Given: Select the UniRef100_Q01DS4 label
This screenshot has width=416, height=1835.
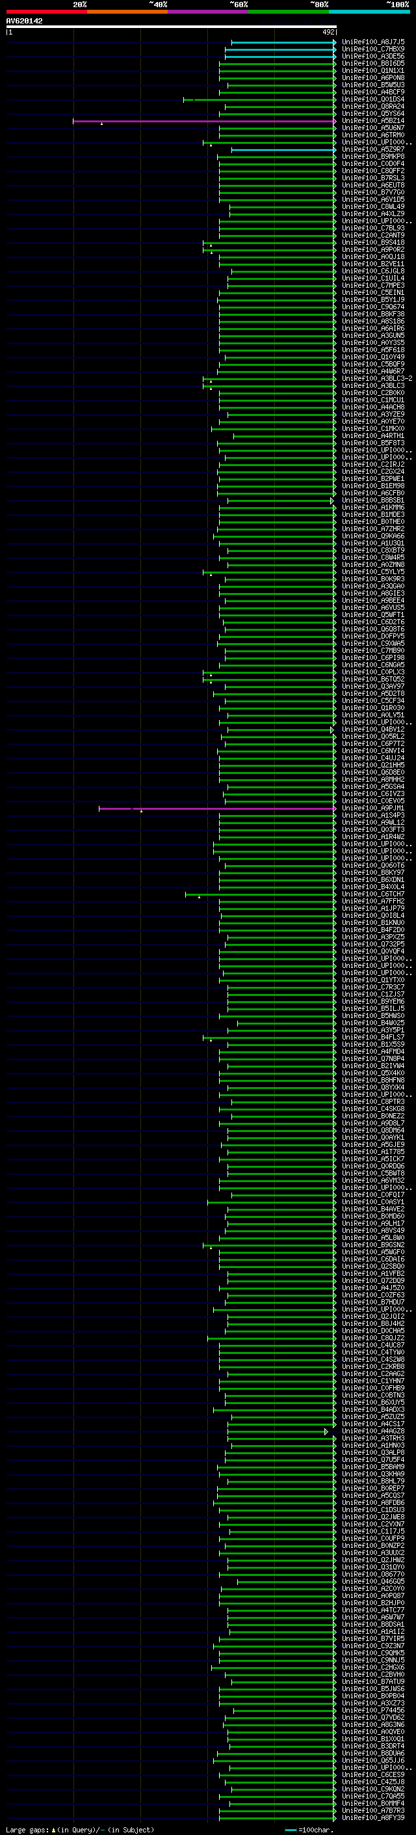Looking at the screenshot, I should click(373, 99).
